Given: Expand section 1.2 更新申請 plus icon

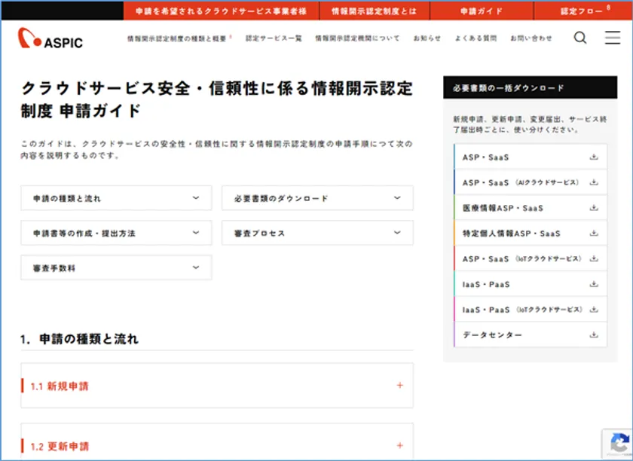Looking at the screenshot, I should point(399,446).
